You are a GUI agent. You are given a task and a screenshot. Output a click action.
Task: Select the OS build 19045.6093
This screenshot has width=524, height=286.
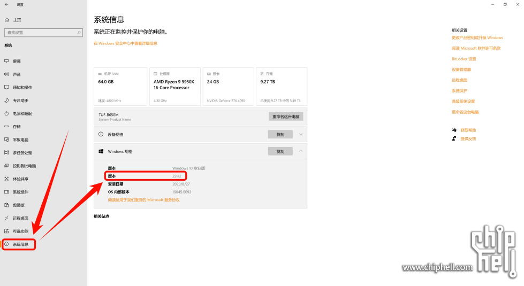182,192
